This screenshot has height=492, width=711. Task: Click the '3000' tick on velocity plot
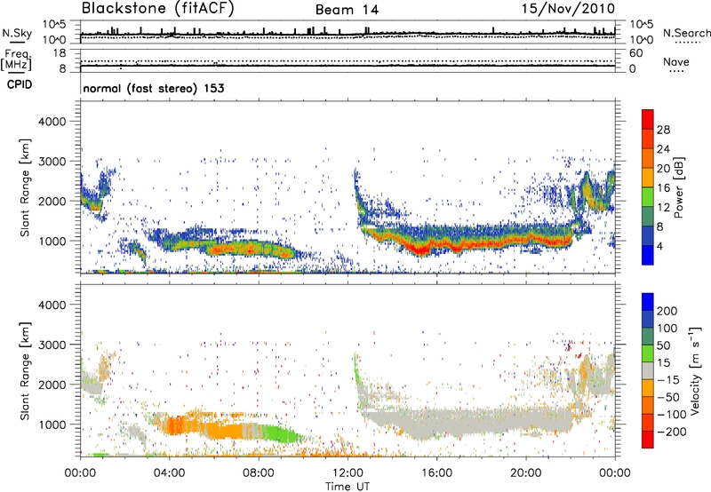tap(52, 345)
